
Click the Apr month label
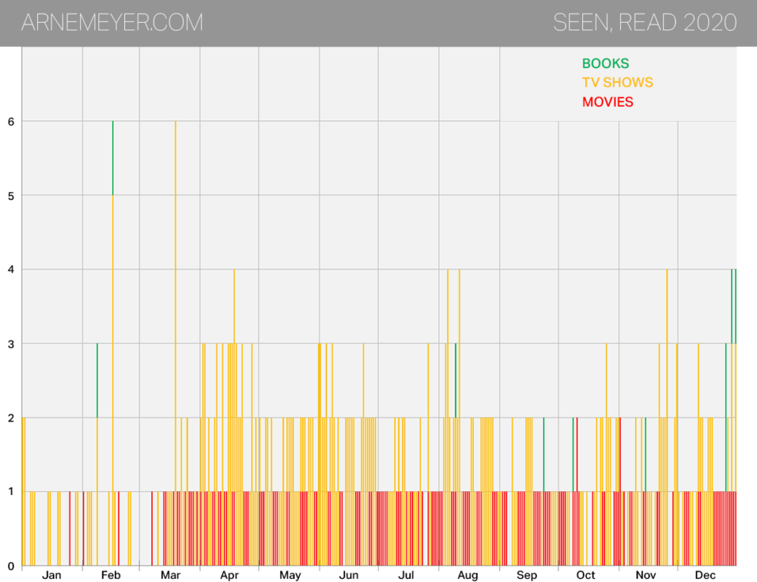click(229, 575)
